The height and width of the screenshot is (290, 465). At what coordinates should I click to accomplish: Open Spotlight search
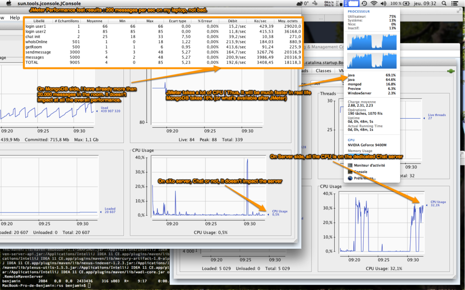[x=444, y=4]
